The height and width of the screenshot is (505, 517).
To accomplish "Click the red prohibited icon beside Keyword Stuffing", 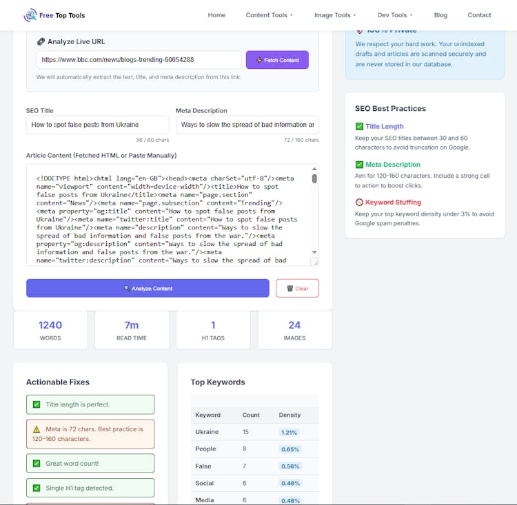I will click(359, 203).
